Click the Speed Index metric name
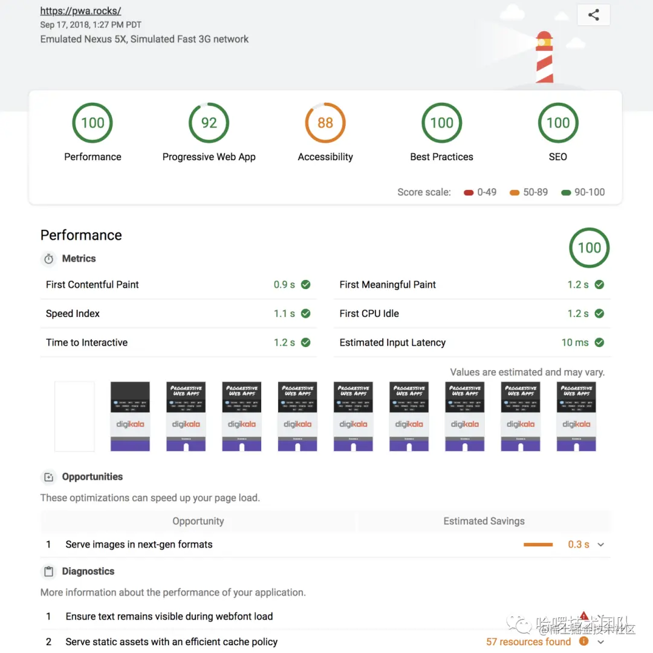This screenshot has height=653, width=653. [x=73, y=314]
